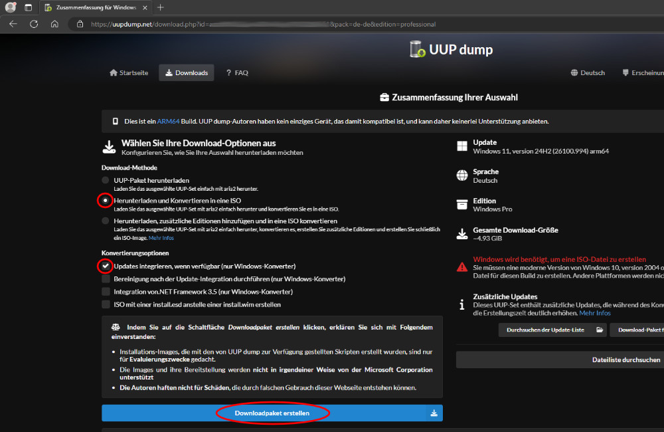The image size is (664, 432).
Task: Open Mehr Infos link under download methods
Action: (161, 238)
